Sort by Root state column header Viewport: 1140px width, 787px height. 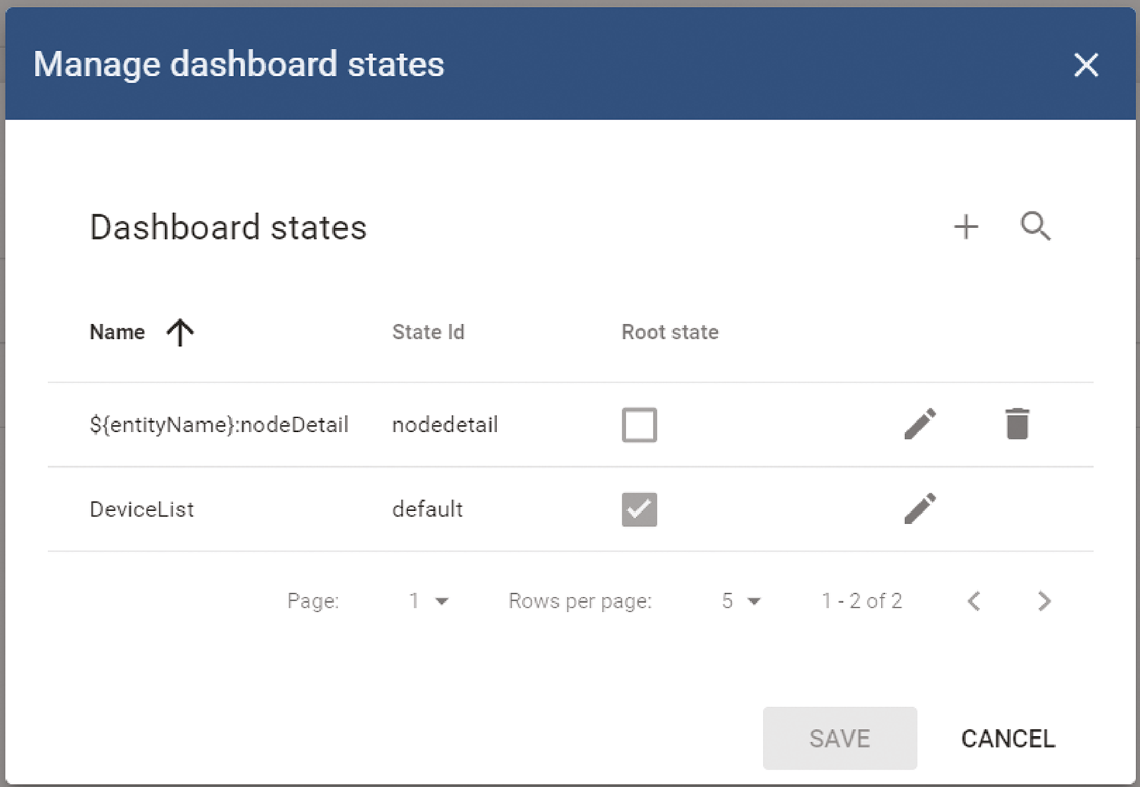pos(670,332)
